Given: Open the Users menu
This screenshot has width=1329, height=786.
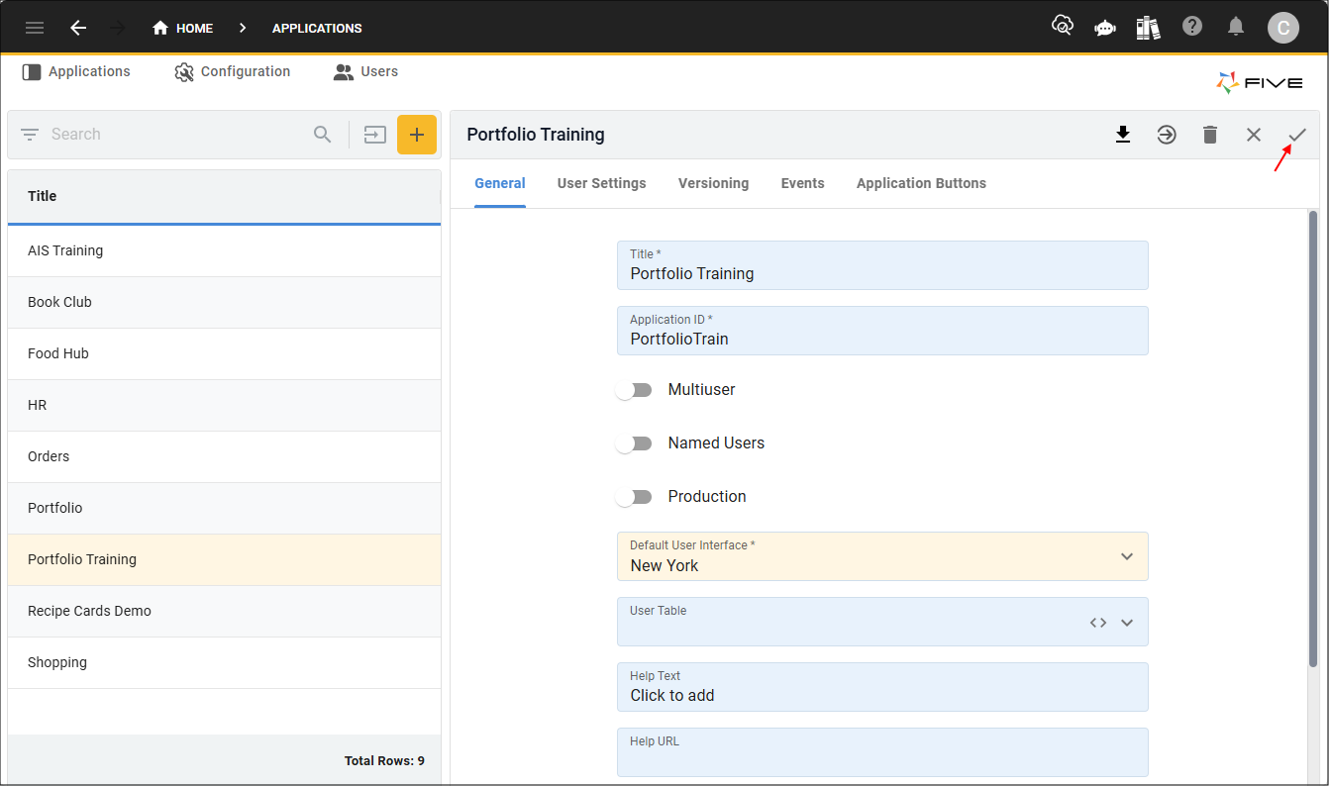Looking at the screenshot, I should click(365, 71).
